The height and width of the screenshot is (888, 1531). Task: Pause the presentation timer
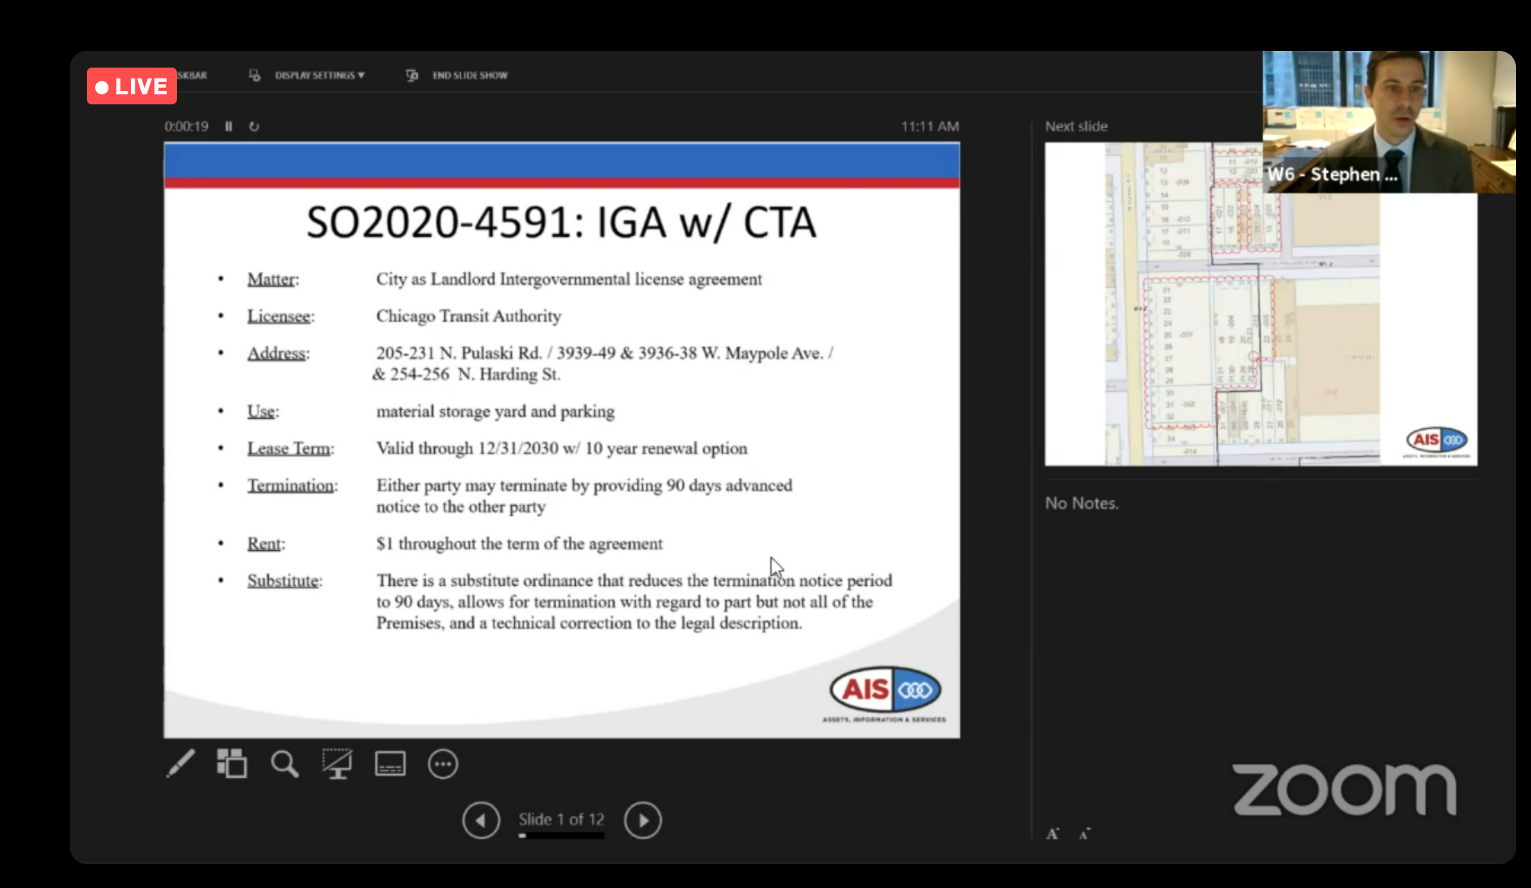point(229,126)
